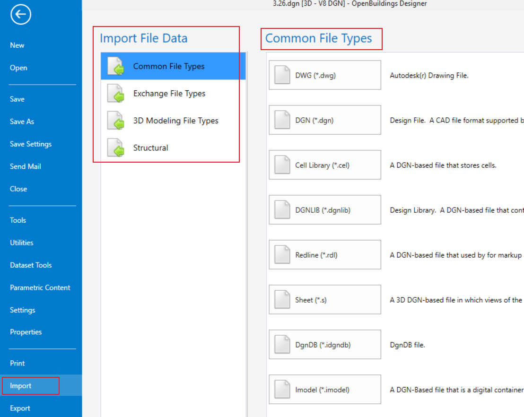This screenshot has width=524, height=417.
Task: Open the Utilities backstage page
Action: (21, 243)
